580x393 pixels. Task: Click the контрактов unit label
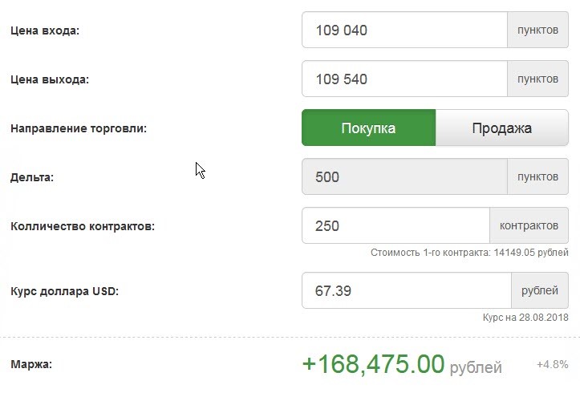(529, 226)
